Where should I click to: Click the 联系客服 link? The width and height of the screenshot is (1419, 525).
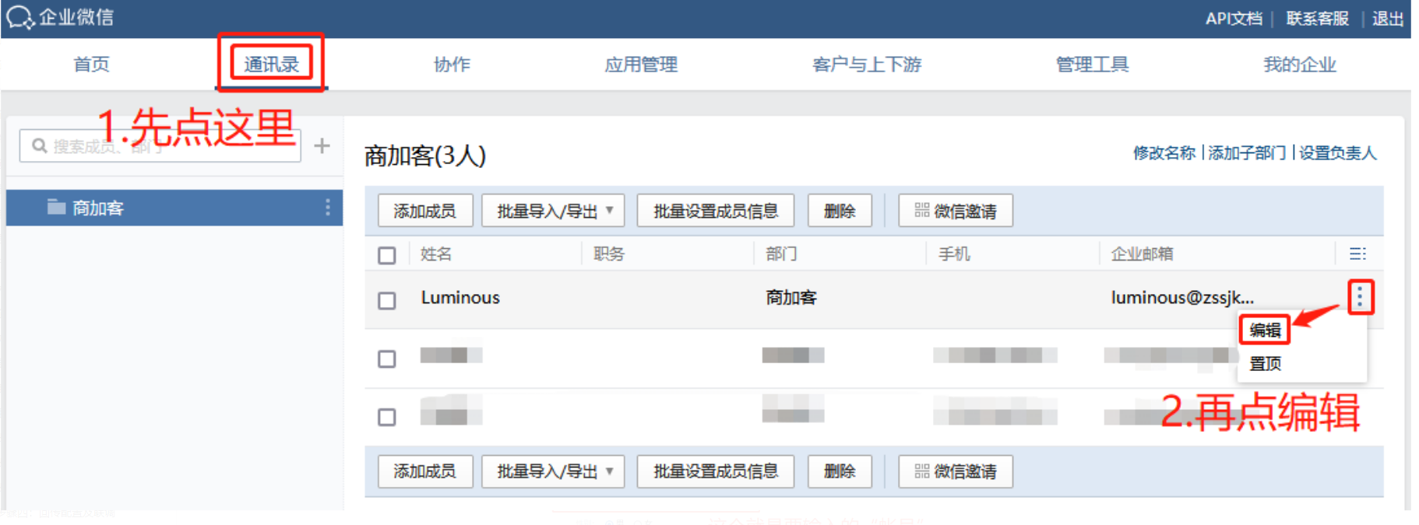pyautogui.click(x=1317, y=19)
